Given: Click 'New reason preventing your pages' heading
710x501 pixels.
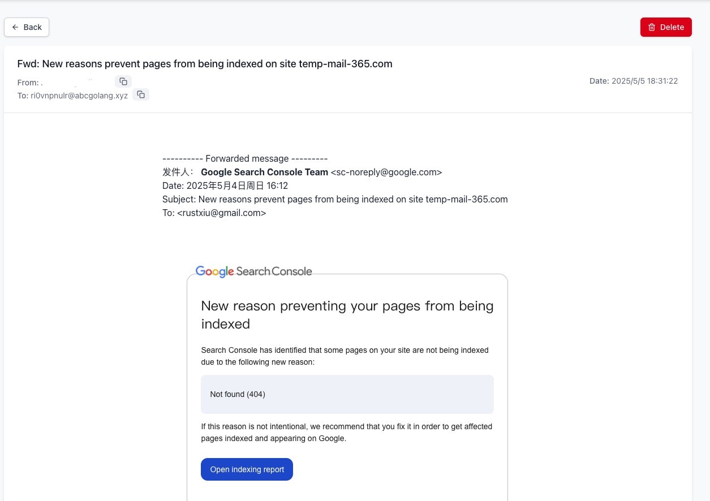Looking at the screenshot, I should [347, 315].
